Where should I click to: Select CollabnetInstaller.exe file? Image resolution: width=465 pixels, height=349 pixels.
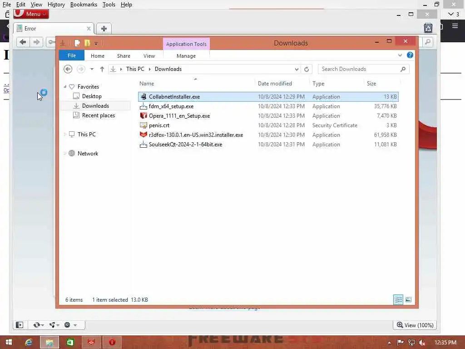(268, 97)
